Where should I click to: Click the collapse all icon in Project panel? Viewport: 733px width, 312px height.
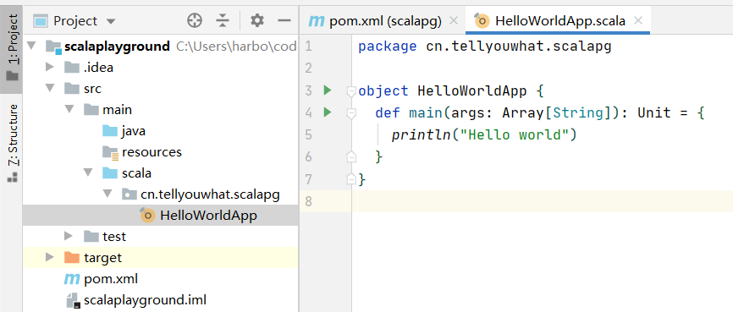pyautogui.click(x=223, y=20)
